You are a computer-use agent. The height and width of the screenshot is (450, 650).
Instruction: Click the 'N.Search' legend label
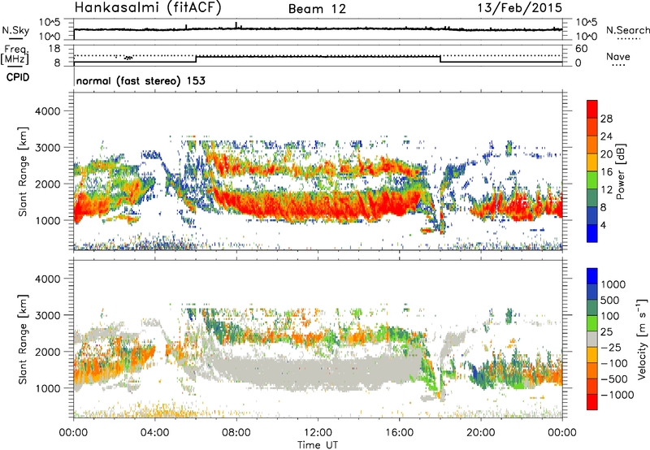pos(627,30)
